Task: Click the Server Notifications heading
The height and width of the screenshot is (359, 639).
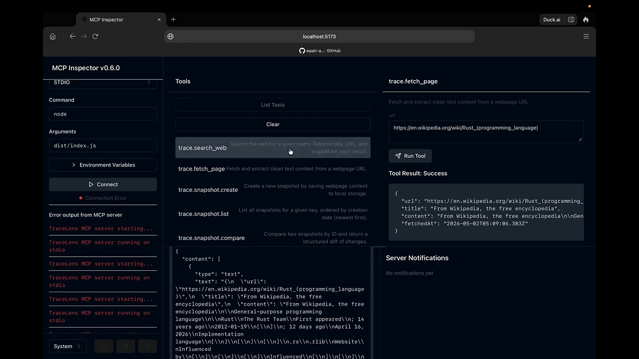Action: (x=417, y=258)
